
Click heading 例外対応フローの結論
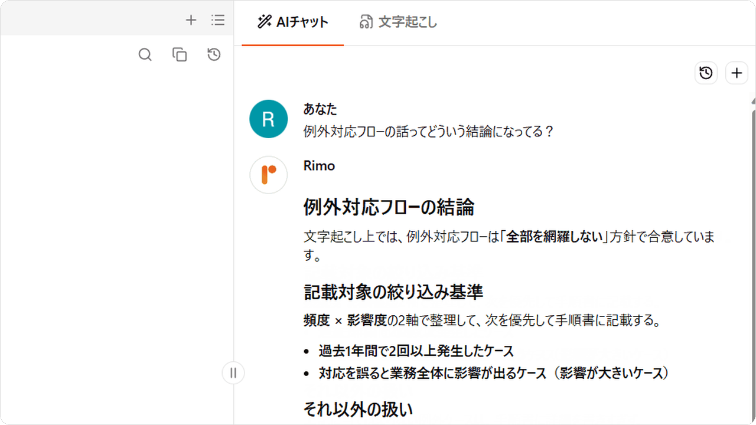(x=389, y=207)
